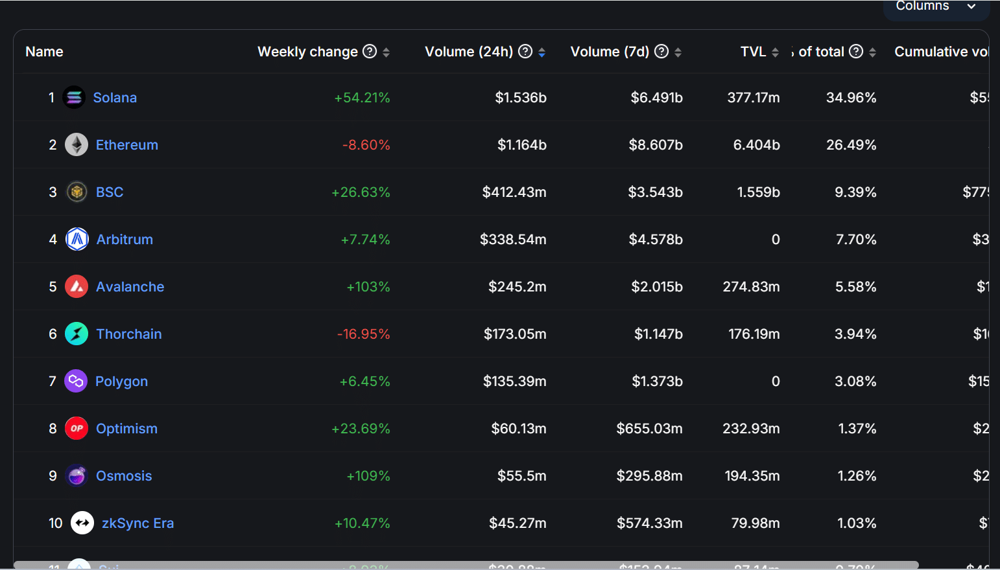Screen dimensions: 1000x570
Task: Click the Osmosis chain logo icon
Action: click(x=77, y=475)
